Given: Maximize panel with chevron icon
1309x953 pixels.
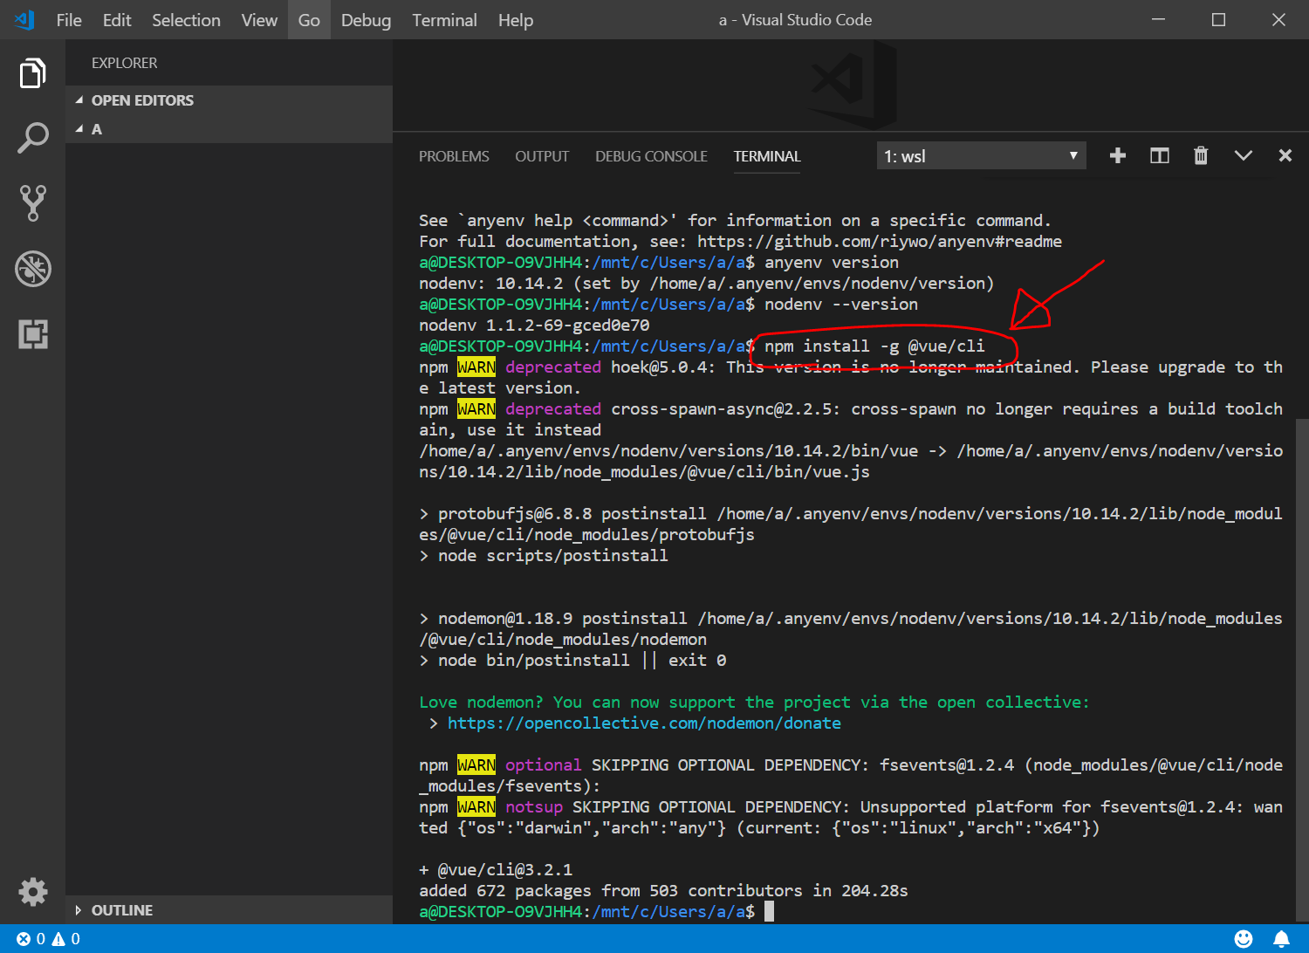Looking at the screenshot, I should [x=1243, y=155].
